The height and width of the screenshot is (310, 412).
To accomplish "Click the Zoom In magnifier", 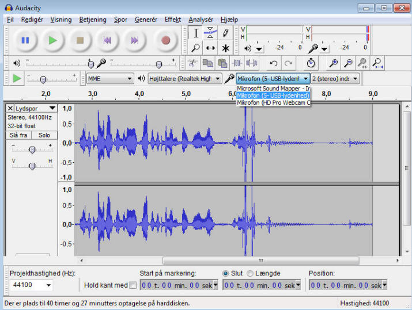I will pos(334,63).
